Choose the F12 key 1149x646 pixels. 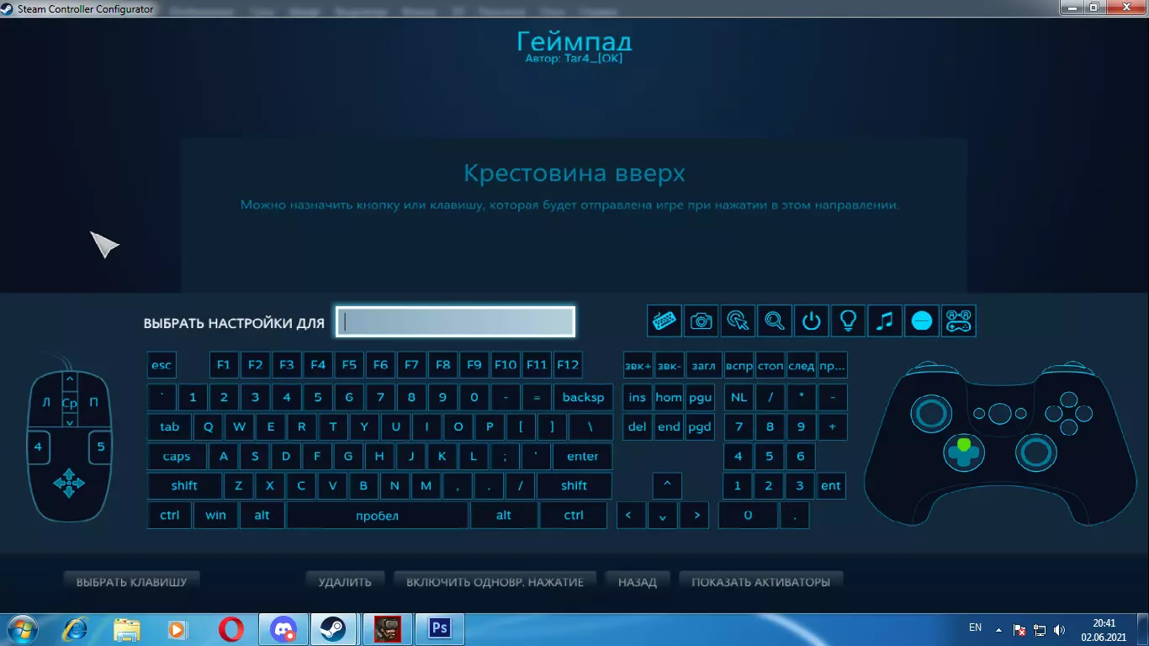(x=568, y=365)
